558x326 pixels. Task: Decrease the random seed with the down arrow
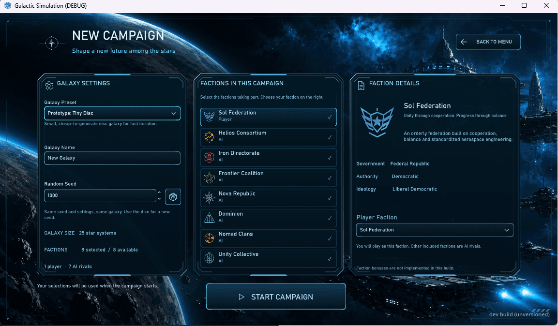159,199
